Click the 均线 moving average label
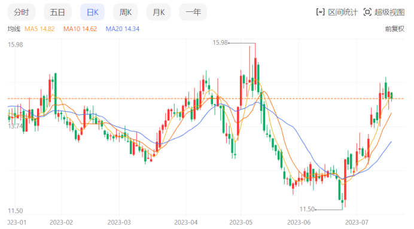The height and width of the screenshot is (229, 414). pos(14,29)
